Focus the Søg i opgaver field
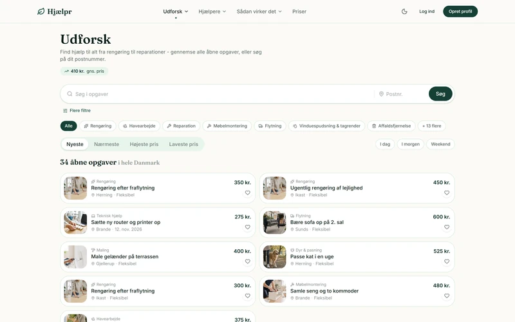The image size is (515, 322). pos(220,94)
